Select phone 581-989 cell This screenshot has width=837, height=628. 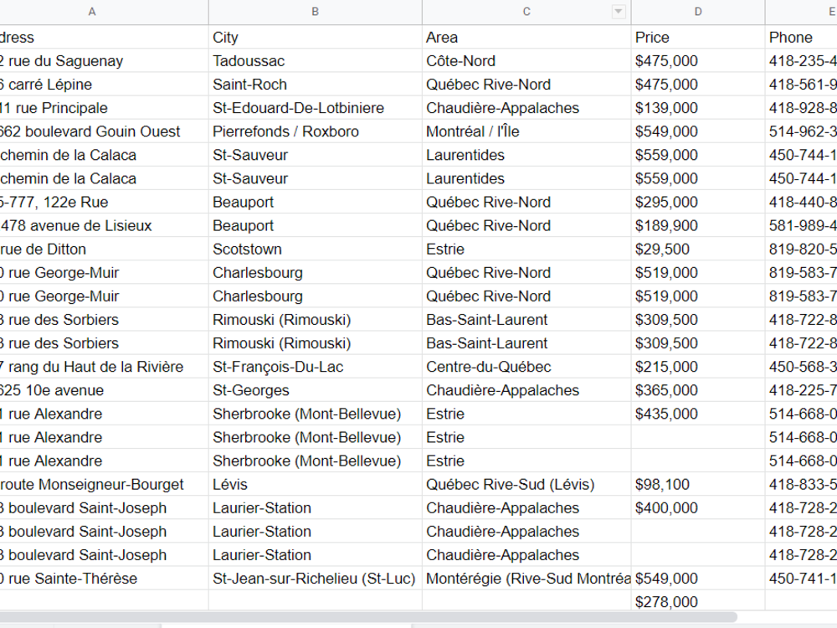tap(801, 225)
